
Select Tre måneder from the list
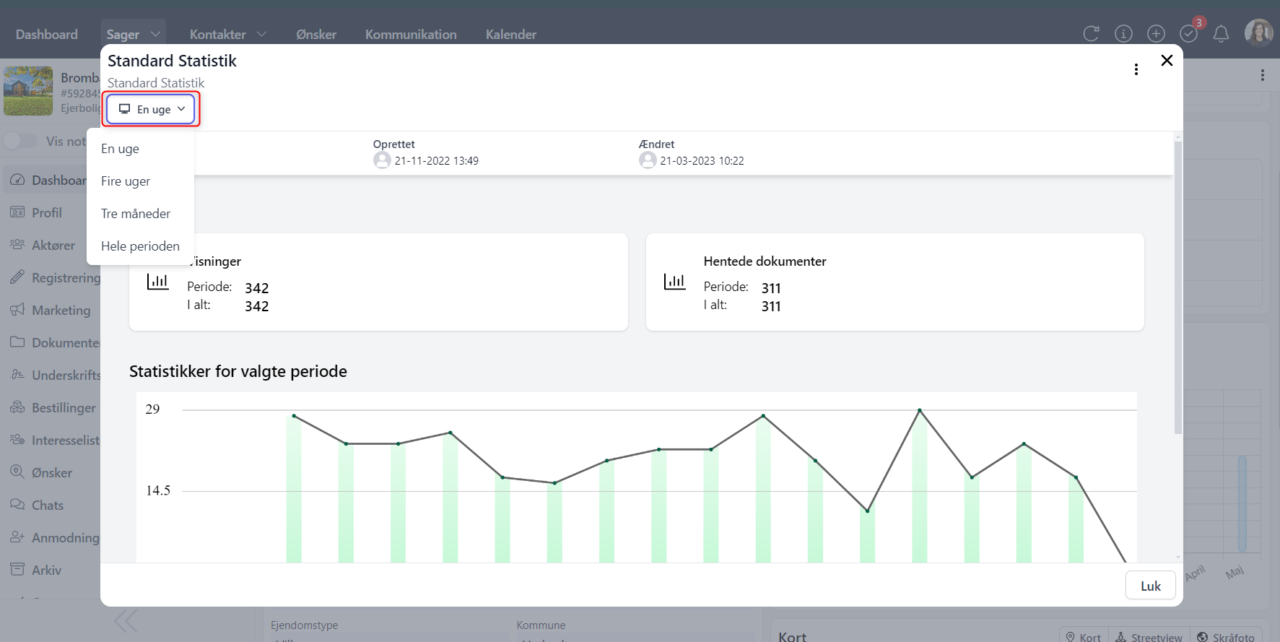click(x=136, y=214)
